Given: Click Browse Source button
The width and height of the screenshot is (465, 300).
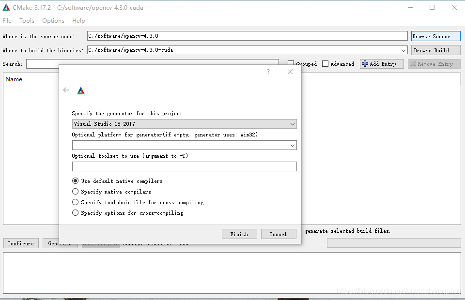Looking at the screenshot, I should 435,36.
